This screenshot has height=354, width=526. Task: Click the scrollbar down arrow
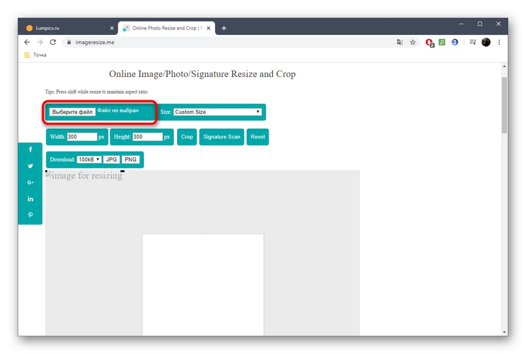[x=504, y=332]
